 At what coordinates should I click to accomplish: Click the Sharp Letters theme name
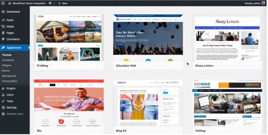[x=204, y=66]
